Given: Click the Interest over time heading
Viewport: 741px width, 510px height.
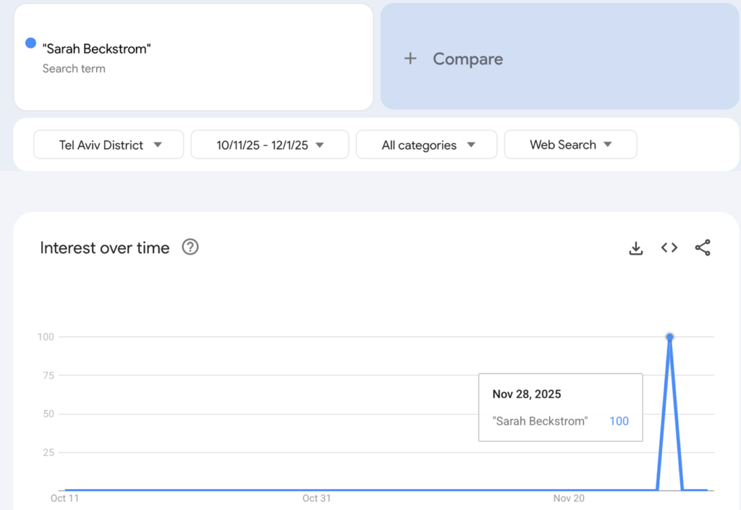Looking at the screenshot, I should pyautogui.click(x=105, y=248).
